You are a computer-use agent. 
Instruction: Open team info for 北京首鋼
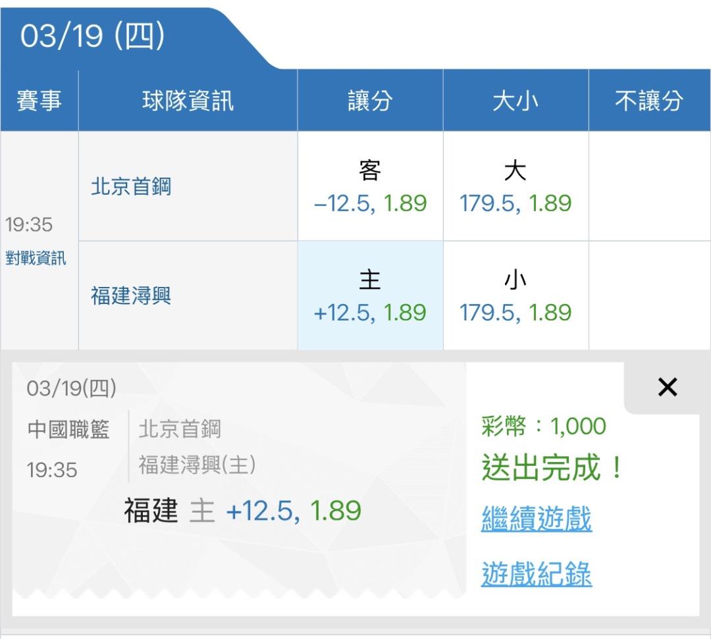tap(131, 186)
